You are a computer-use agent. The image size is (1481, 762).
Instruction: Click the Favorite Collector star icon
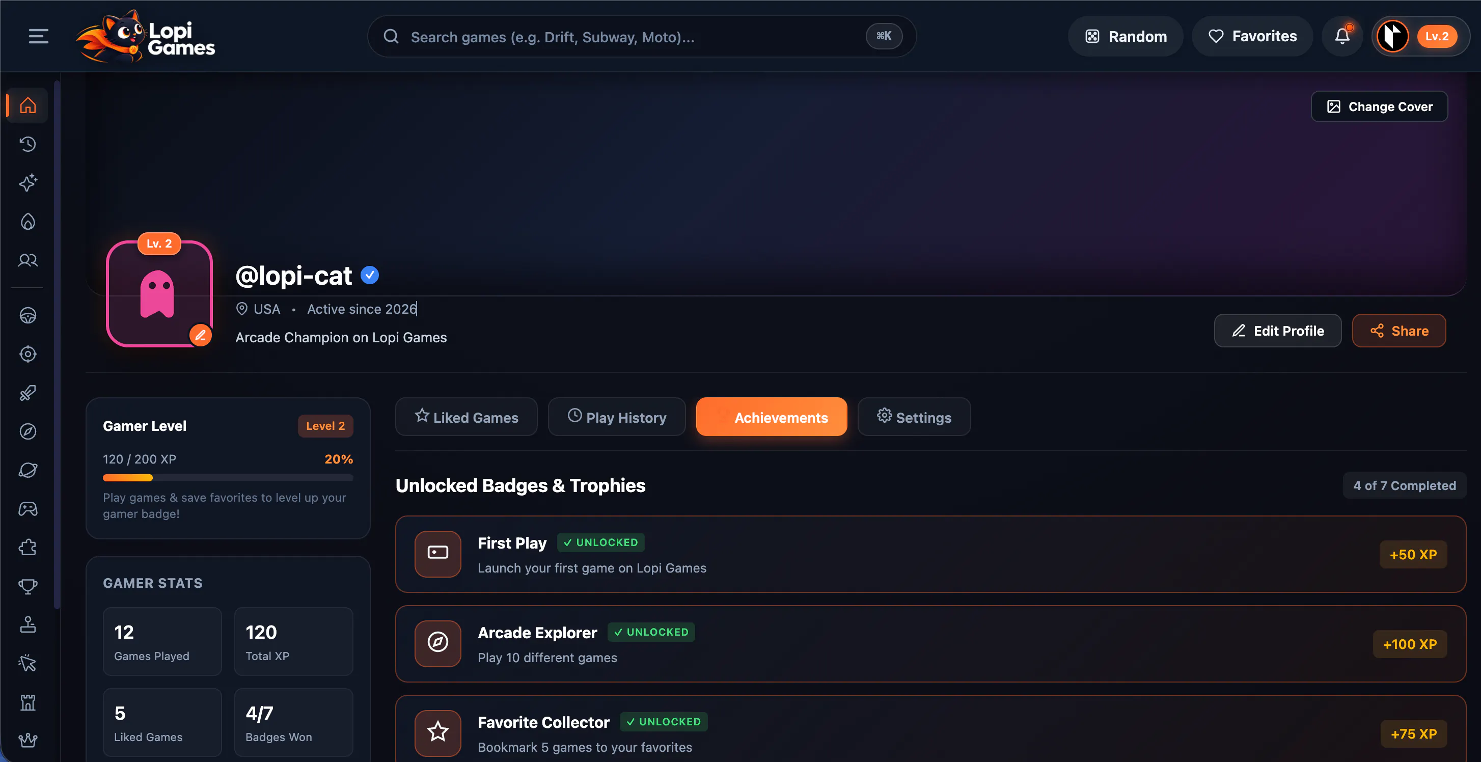tap(437, 733)
